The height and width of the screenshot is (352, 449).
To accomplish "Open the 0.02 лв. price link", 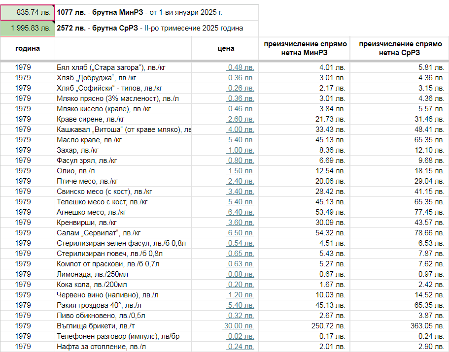I will (x=241, y=336).
